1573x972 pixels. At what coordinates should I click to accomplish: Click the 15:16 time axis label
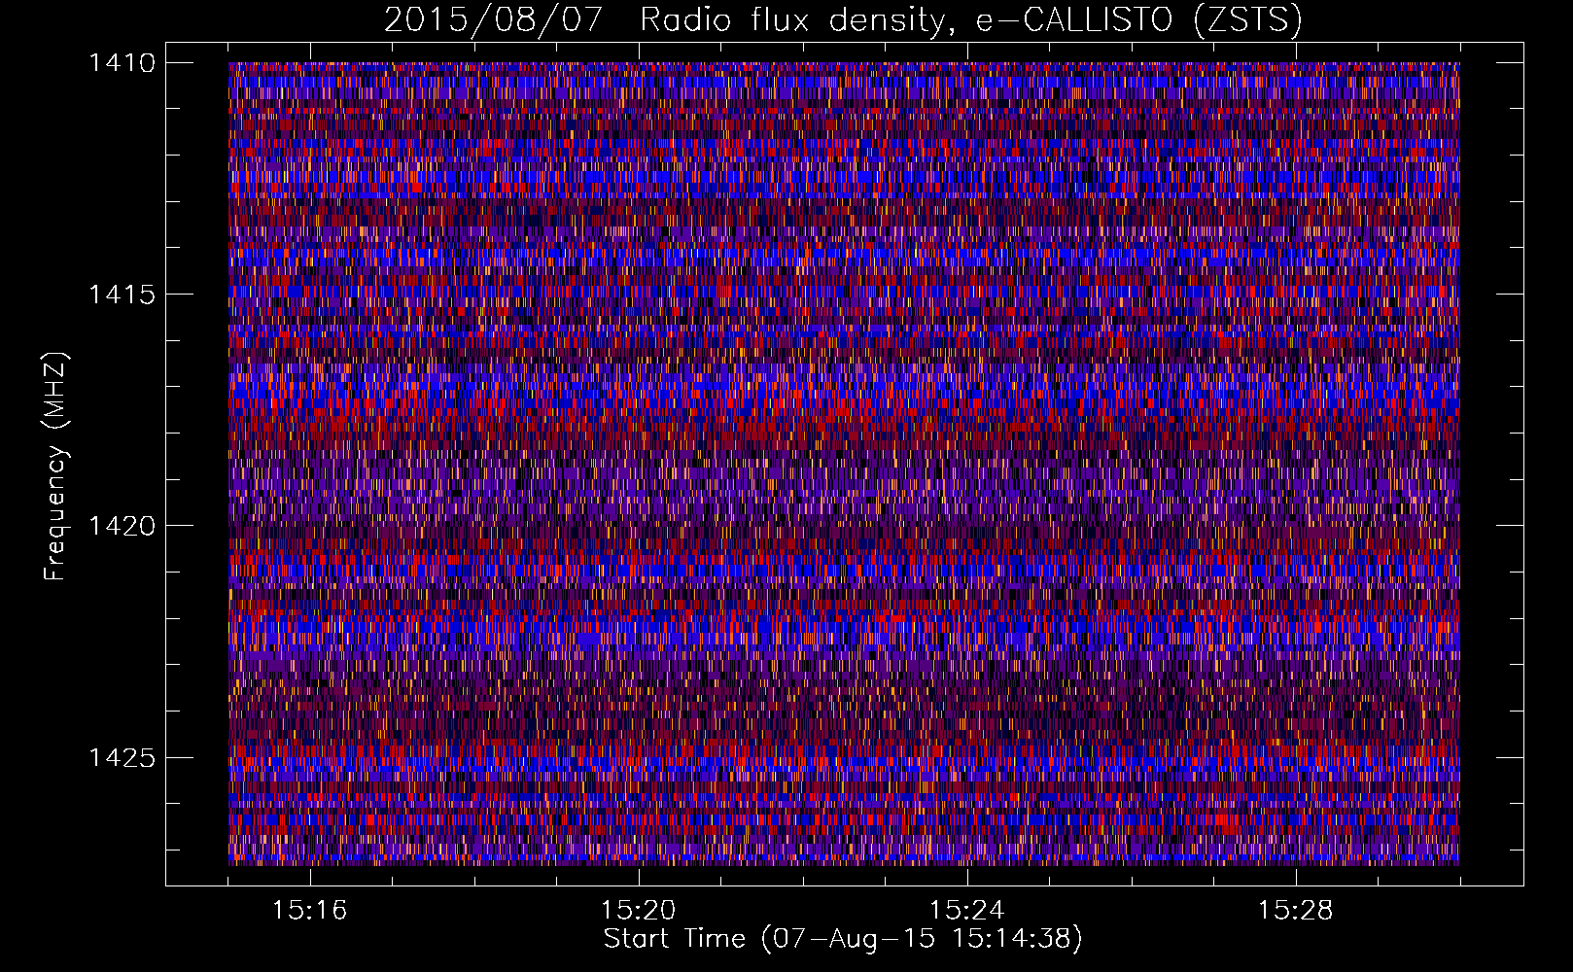point(309,911)
